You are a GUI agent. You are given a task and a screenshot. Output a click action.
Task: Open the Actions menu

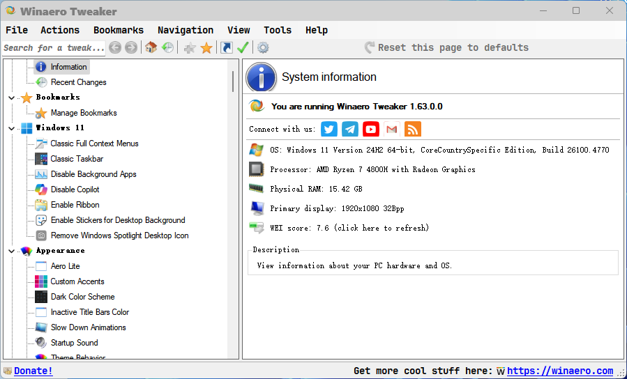point(60,30)
